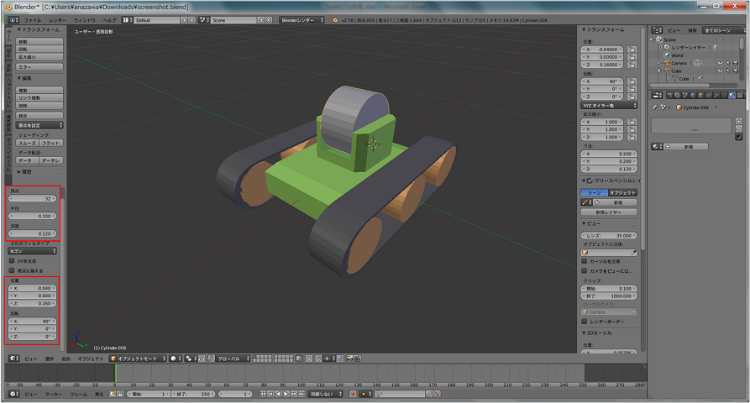
Task: Open the XYZ オイラー角 rotation mode dropdown
Action: [x=609, y=106]
